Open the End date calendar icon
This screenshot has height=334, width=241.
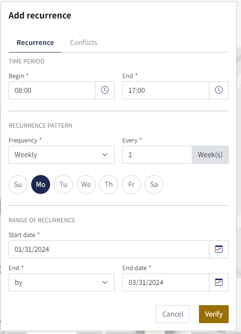click(219, 282)
